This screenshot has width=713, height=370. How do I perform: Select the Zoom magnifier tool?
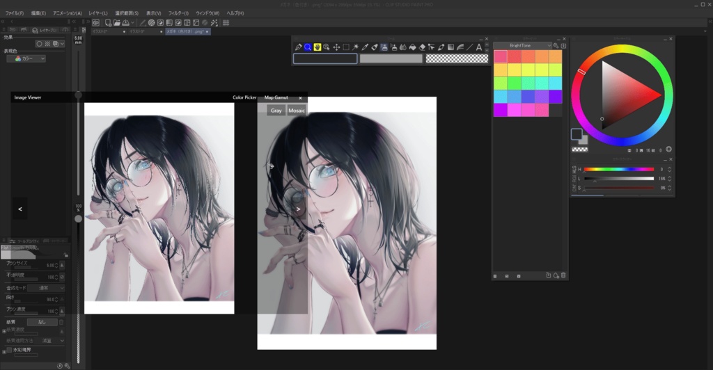pos(308,47)
